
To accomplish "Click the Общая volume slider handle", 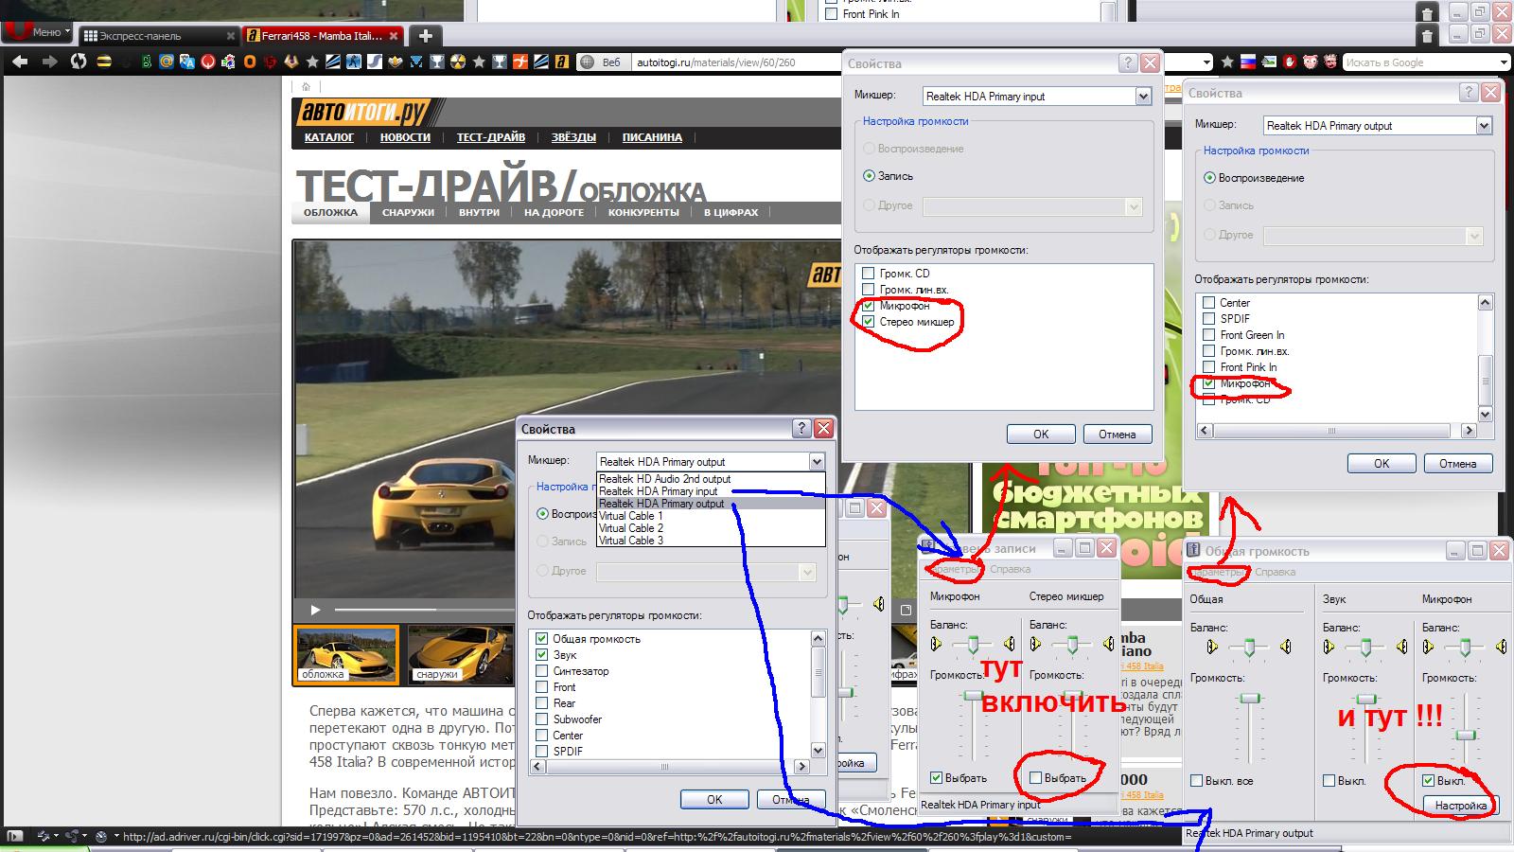I will (x=1251, y=698).
